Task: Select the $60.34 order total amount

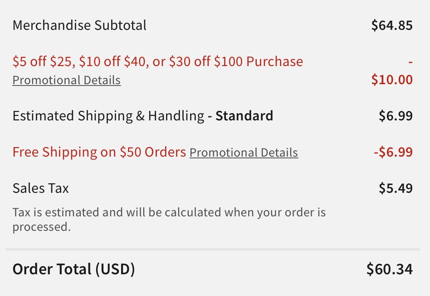Action: (390, 269)
